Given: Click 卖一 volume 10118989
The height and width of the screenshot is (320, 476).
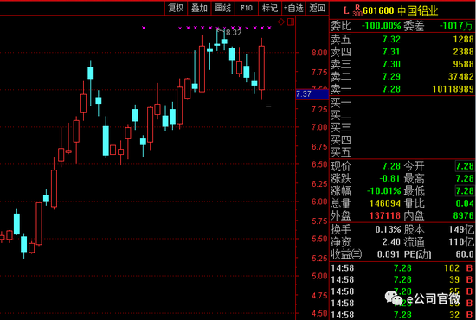Looking at the screenshot, I should pos(453,89).
